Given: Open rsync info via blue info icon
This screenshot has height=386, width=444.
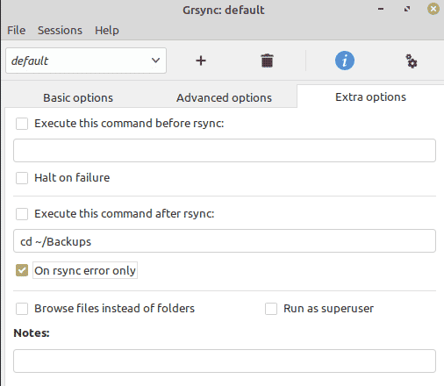Looking at the screenshot, I should click(x=345, y=61).
